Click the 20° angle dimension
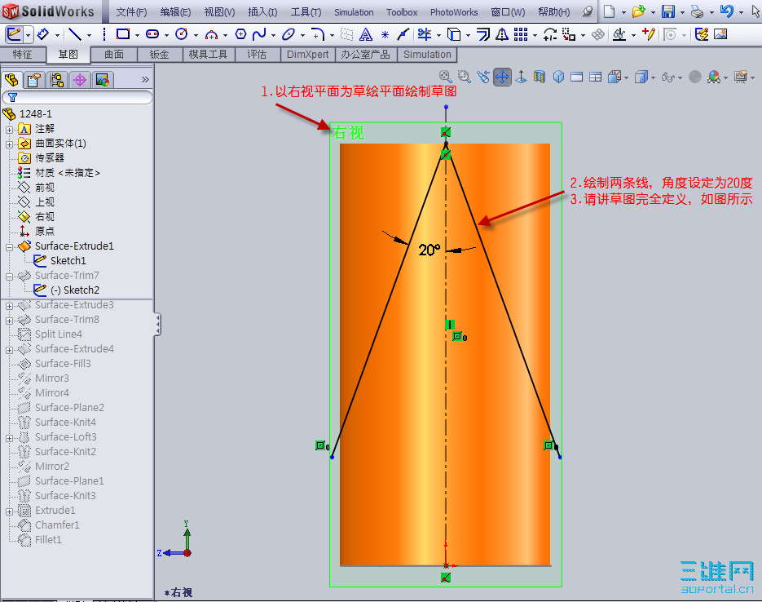 point(429,250)
